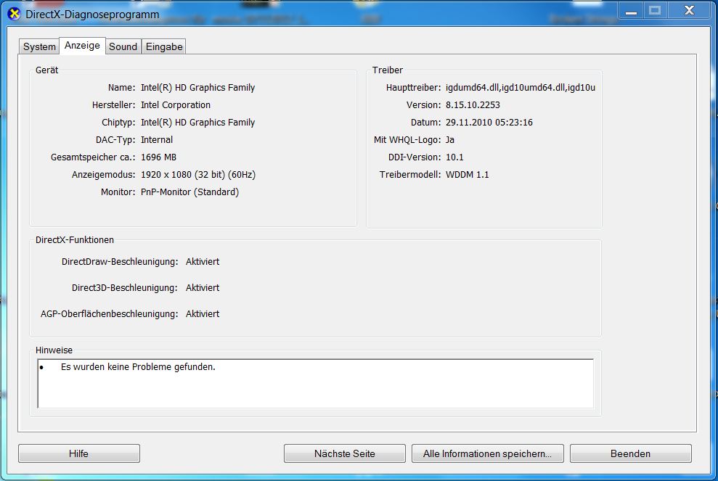Click the note 'Es wurden keine Probleme gefunden.'
Viewport: 718px width, 481px height.
138,366
